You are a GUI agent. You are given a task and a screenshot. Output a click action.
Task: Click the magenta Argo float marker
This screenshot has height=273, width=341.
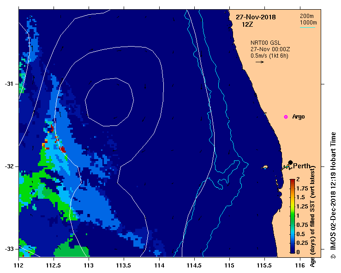[286, 117]
